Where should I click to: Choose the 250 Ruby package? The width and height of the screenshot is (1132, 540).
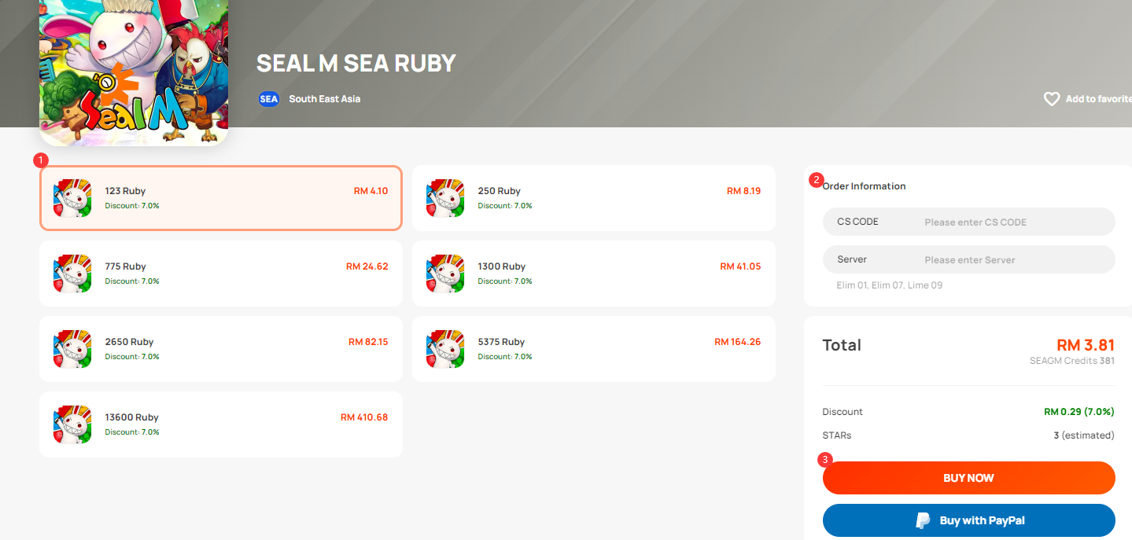pyautogui.click(x=594, y=198)
